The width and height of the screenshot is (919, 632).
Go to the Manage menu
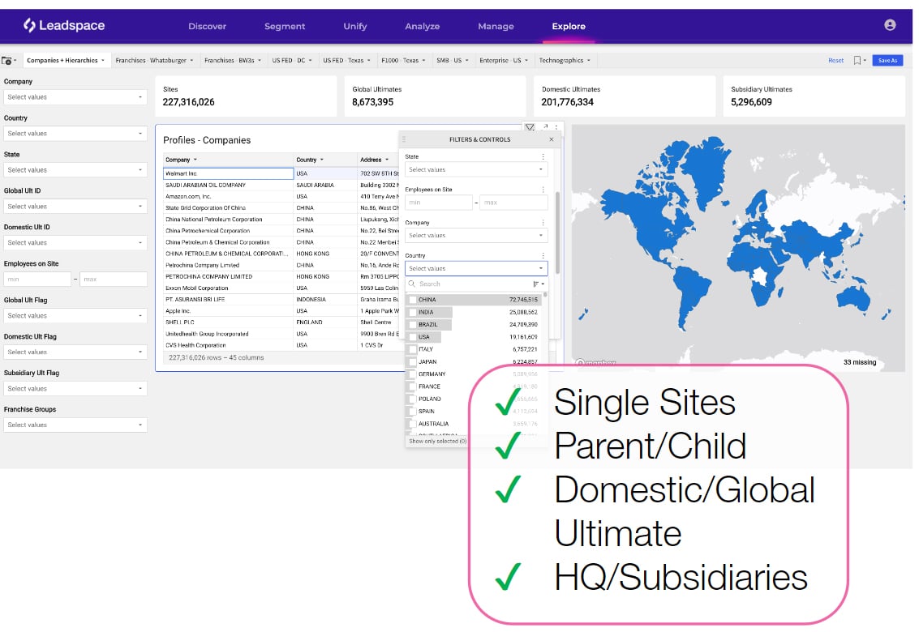[496, 27]
